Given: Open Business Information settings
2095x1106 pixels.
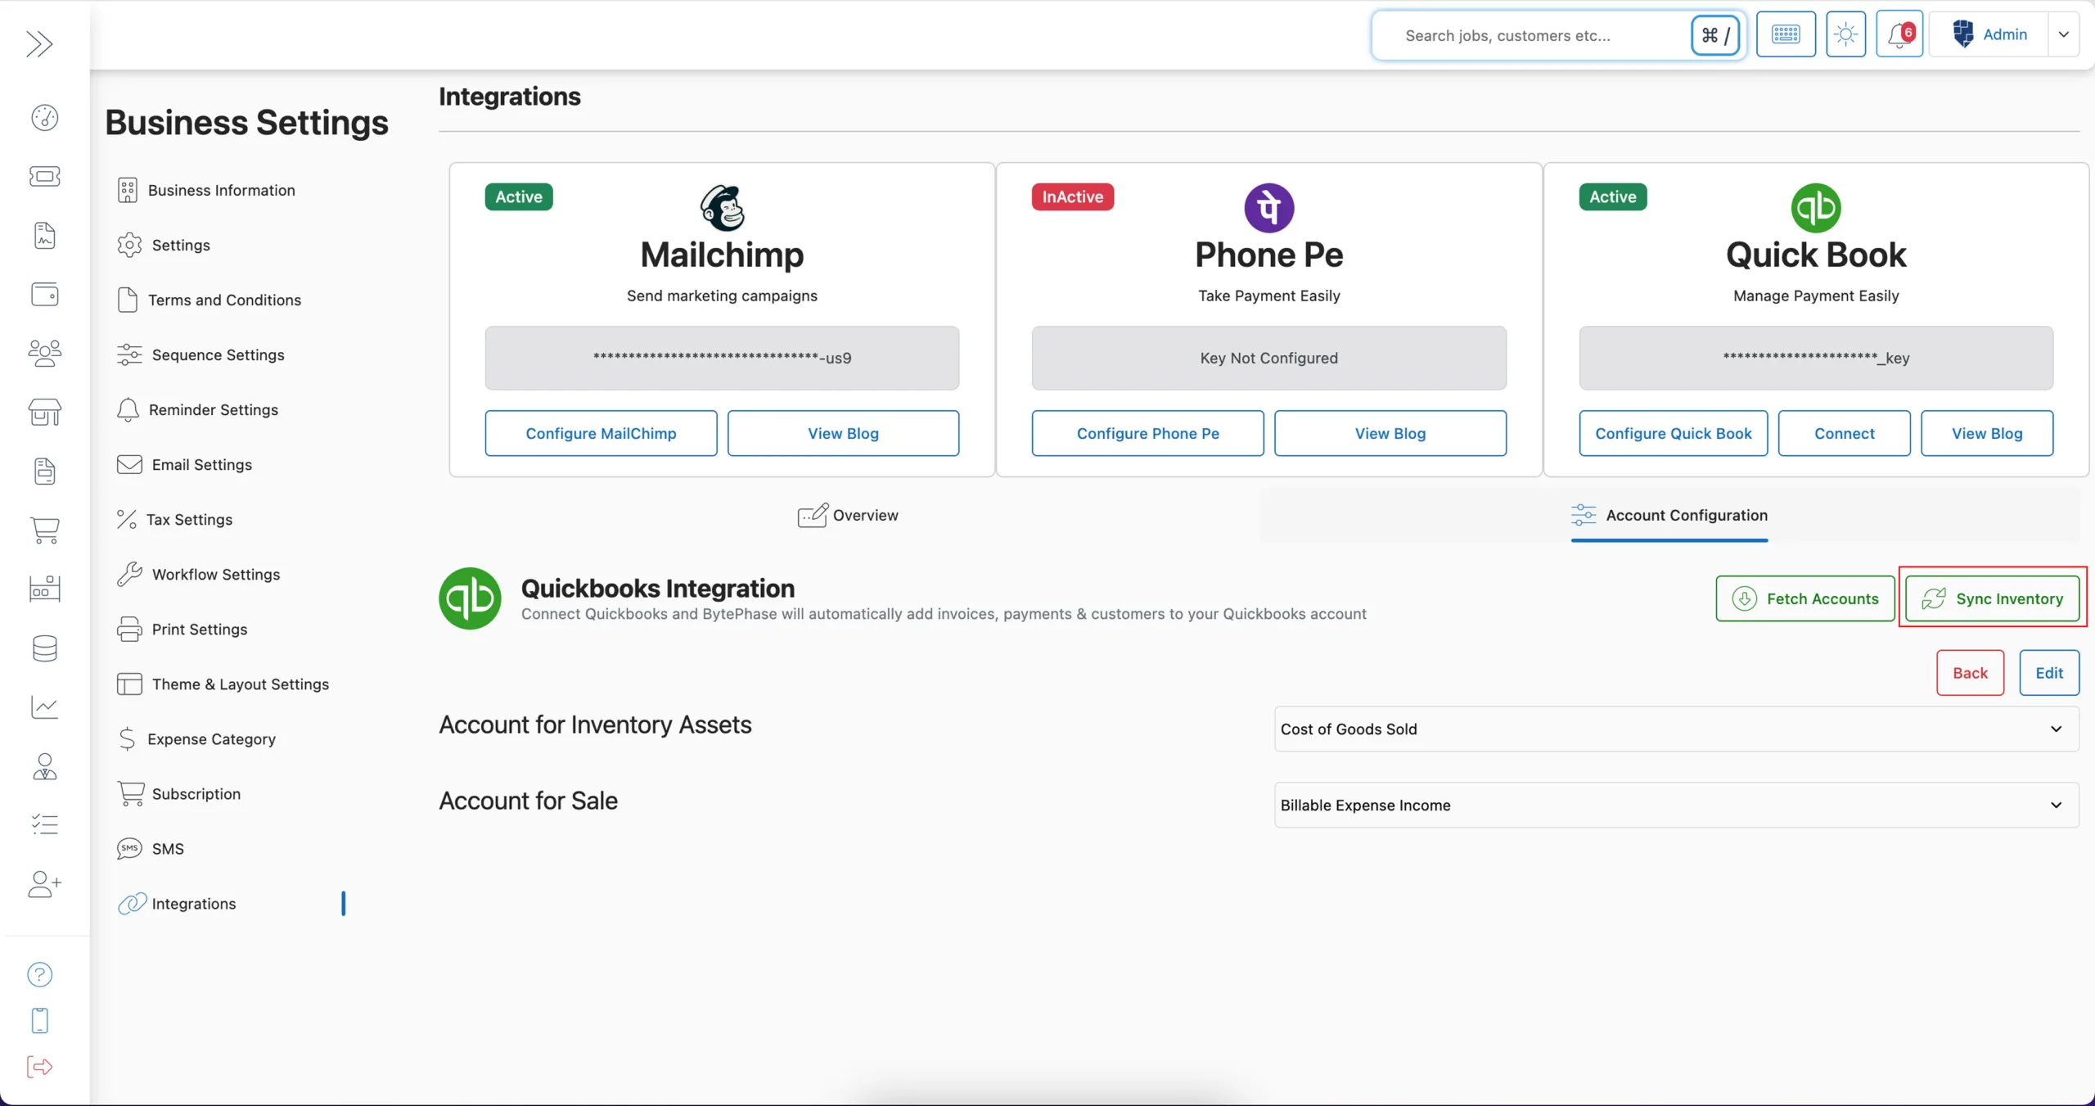Looking at the screenshot, I should (206, 190).
